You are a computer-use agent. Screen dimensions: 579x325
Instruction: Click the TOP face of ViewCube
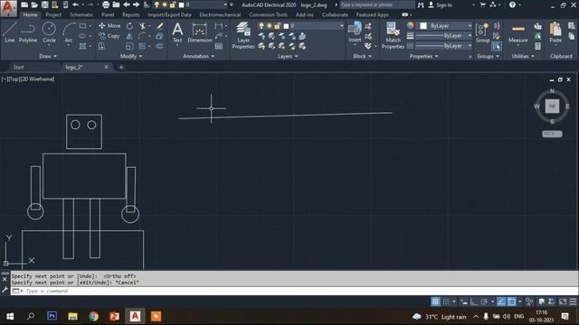pos(552,107)
